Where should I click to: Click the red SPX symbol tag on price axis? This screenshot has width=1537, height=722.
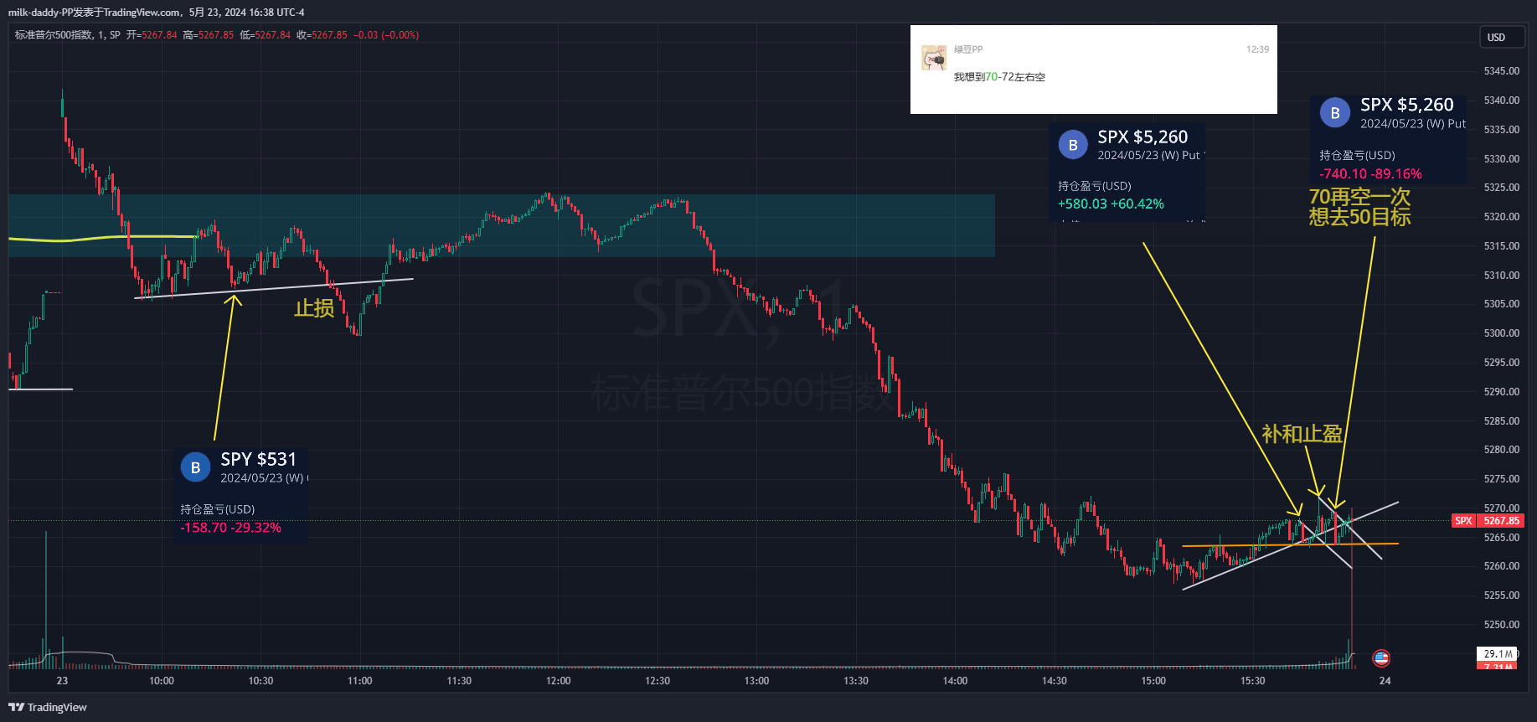click(x=1463, y=521)
